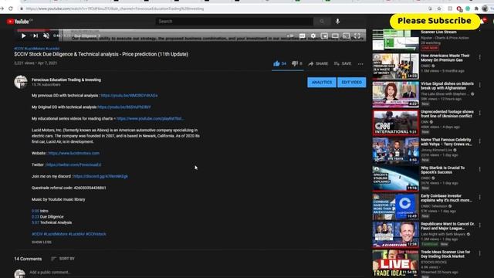Open Scanner Live Stream thumbnail
Image resolution: width=494 pixels, height=278 pixels.
pyautogui.click(x=396, y=40)
